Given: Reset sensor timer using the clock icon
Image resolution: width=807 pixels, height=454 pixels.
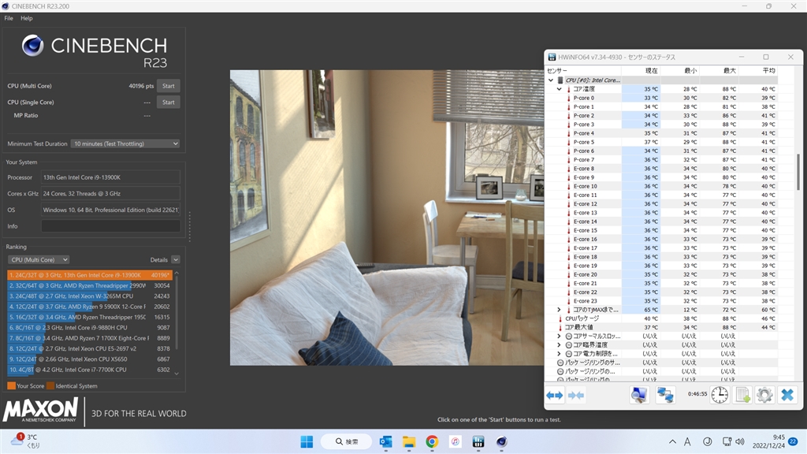Looking at the screenshot, I should (x=720, y=395).
